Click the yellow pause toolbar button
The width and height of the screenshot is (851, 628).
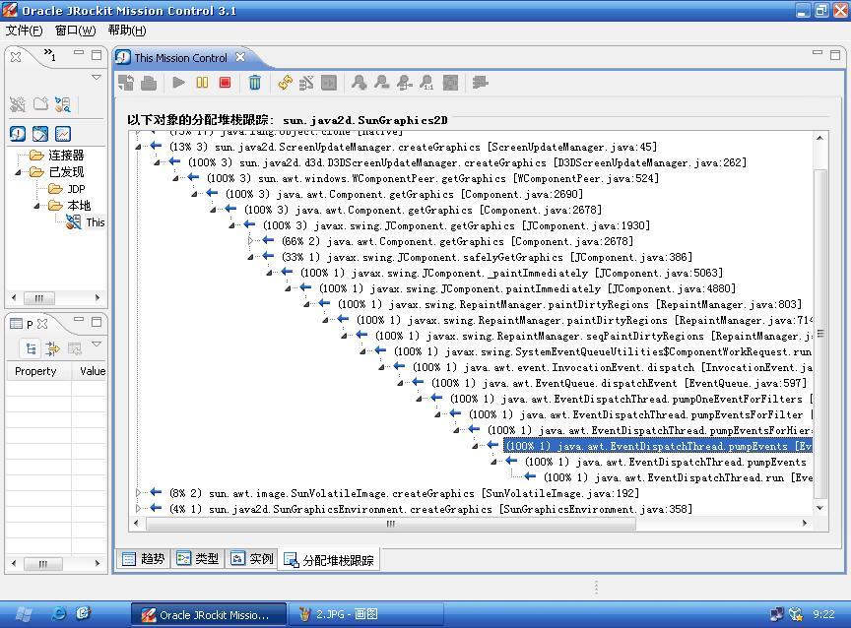202,83
